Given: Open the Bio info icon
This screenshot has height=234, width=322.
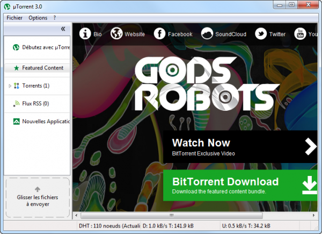Looking at the screenshot, I should point(85,33).
